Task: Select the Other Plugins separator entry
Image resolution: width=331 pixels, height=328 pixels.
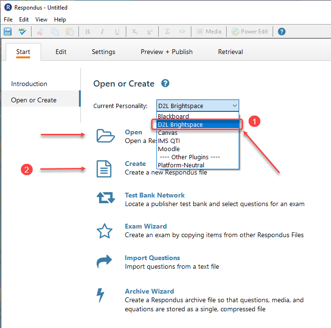Action: 198,157
